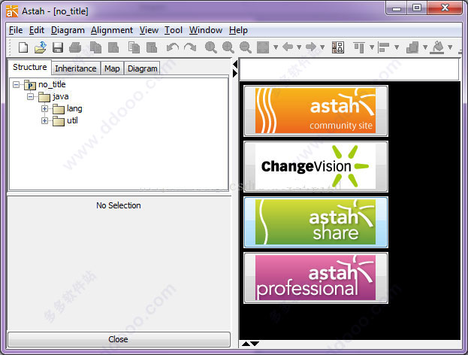Screen dimensions: 468x355
Task: Open the back-history dropdown arrow
Action: [x=299, y=47]
